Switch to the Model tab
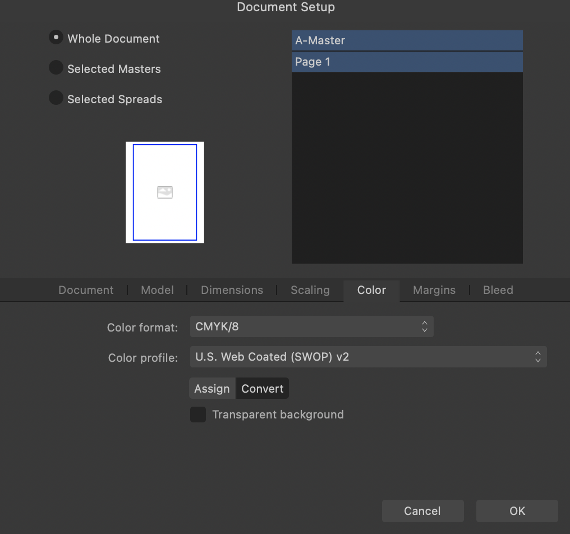 tap(158, 290)
